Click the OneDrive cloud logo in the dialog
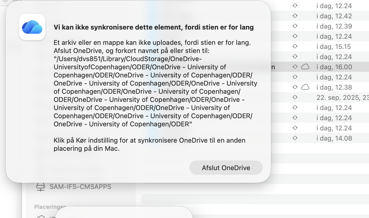Image resolution: width=369 pixels, height=218 pixels. (x=32, y=27)
